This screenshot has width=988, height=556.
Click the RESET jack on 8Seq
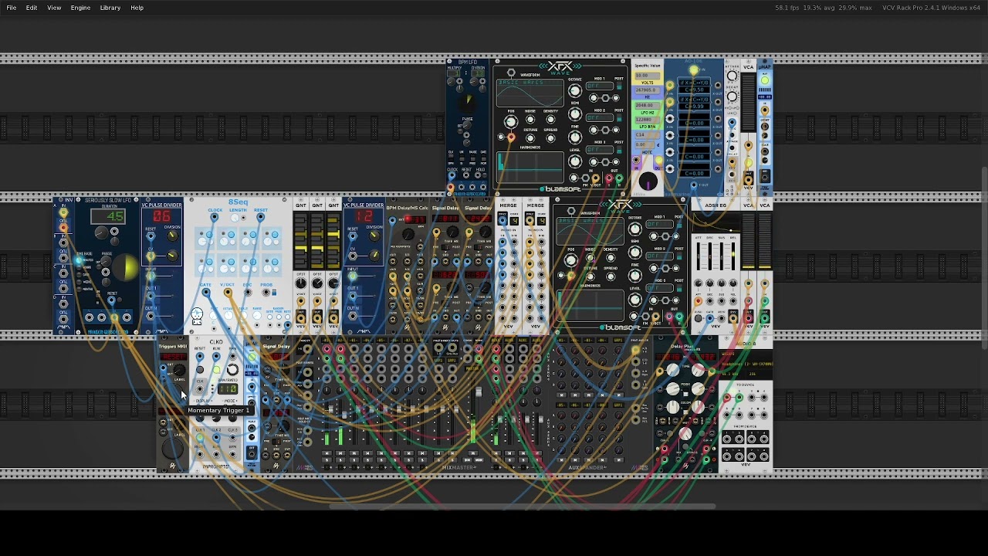click(x=260, y=216)
